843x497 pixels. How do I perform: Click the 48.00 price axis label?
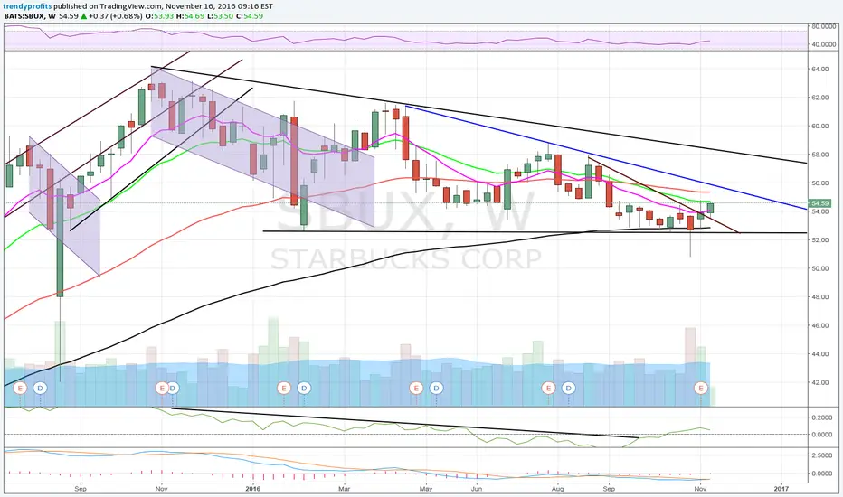819,296
